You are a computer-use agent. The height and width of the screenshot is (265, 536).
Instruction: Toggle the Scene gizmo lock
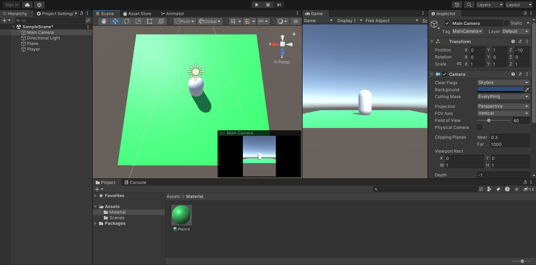pos(294,34)
